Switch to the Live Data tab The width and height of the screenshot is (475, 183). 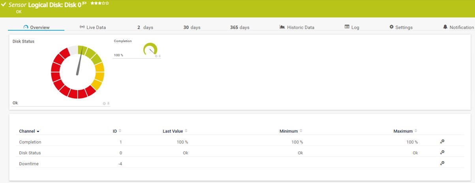click(93, 27)
